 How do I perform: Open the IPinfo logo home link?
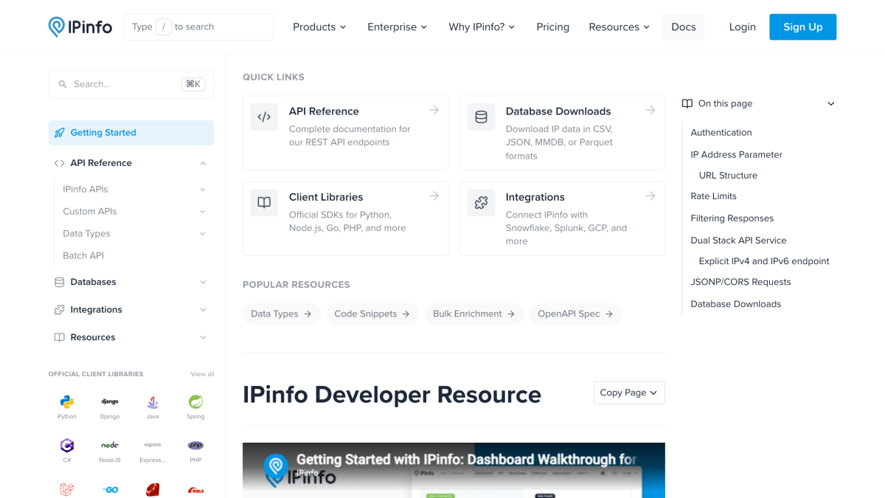coord(80,27)
